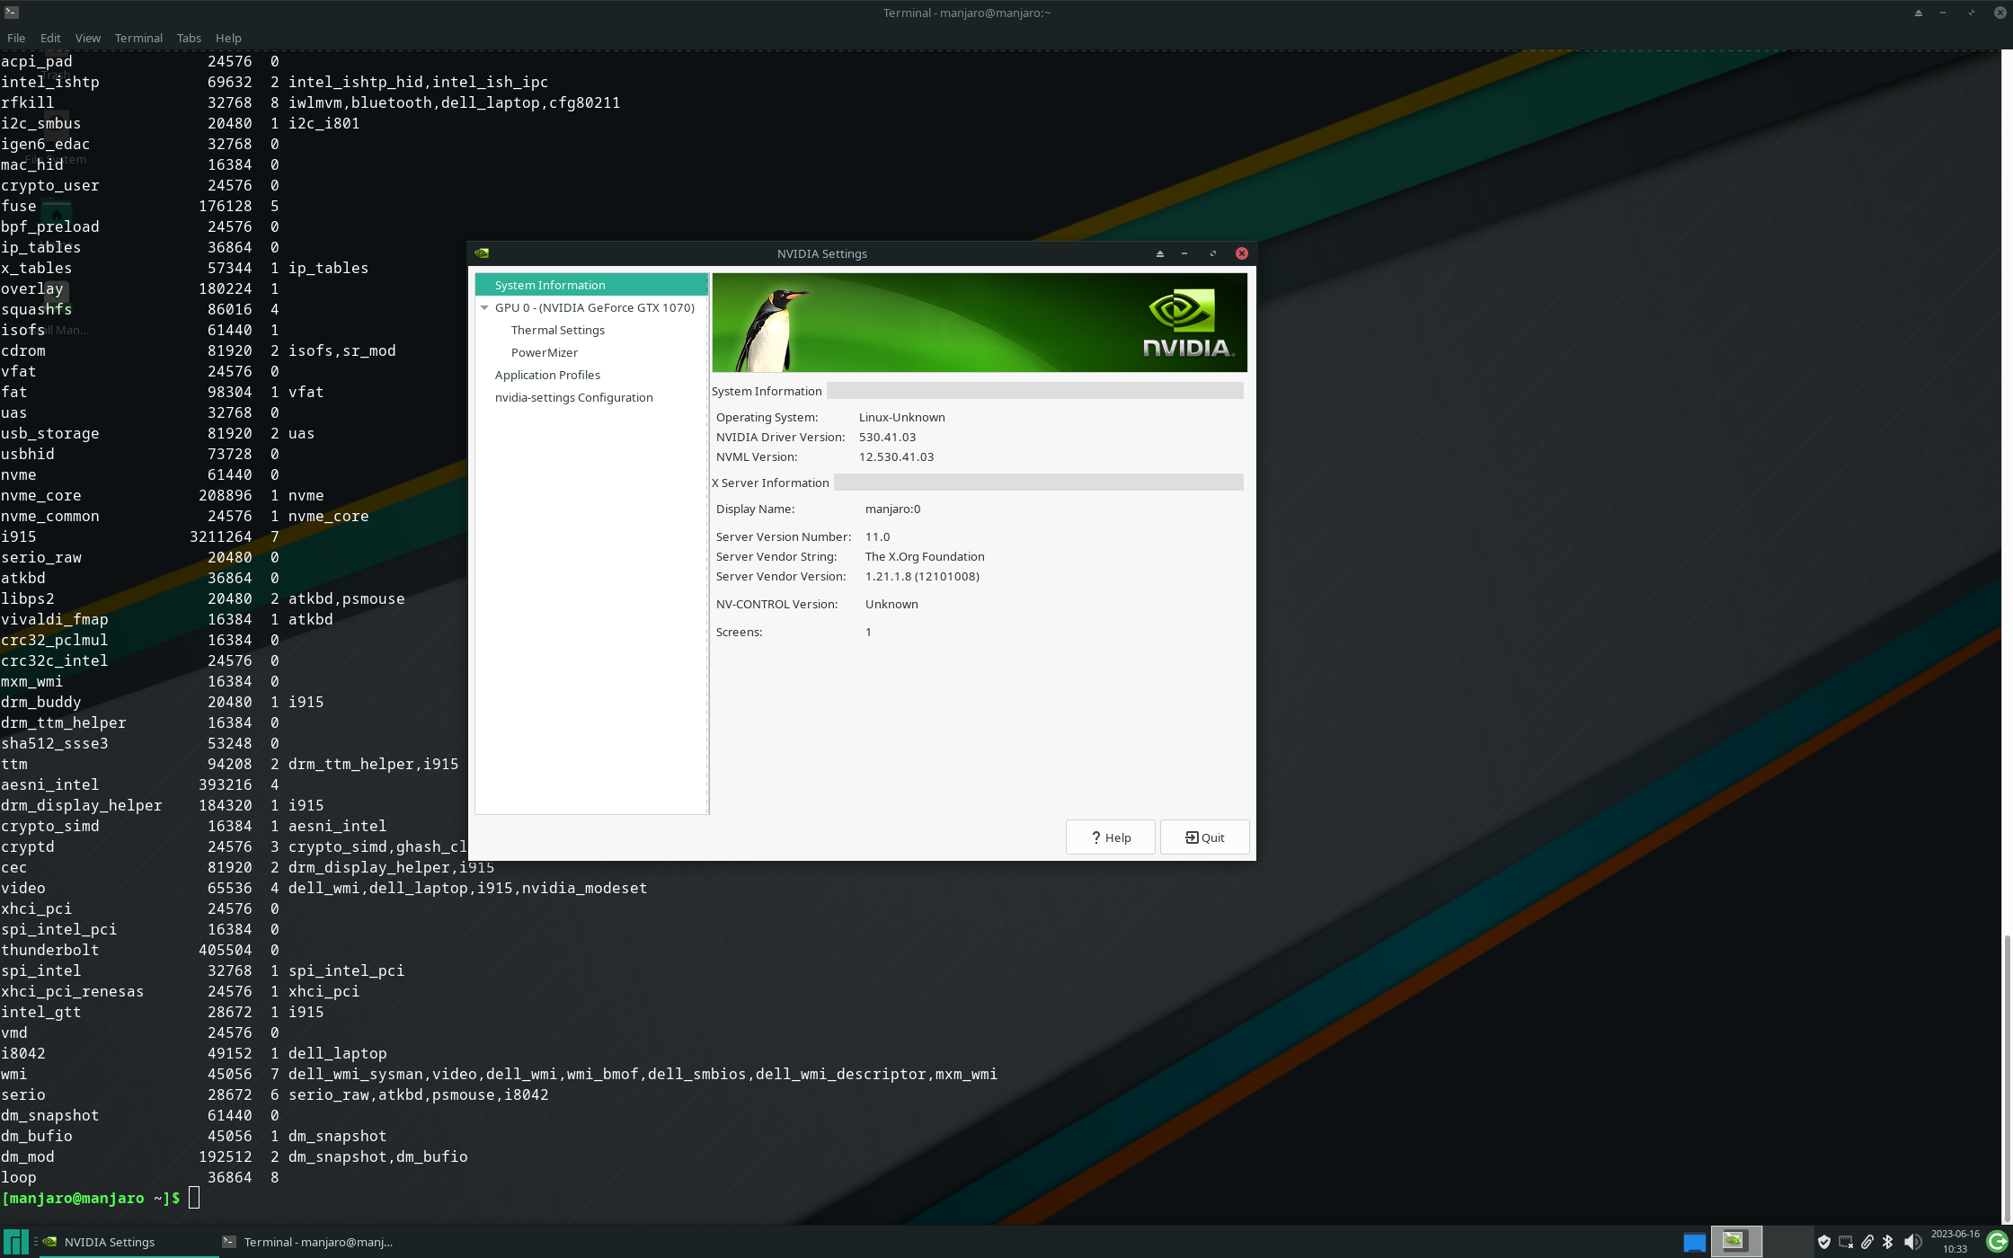The image size is (2013, 1258).
Task: Click the blue show desktop icon
Action: pos(1694,1242)
